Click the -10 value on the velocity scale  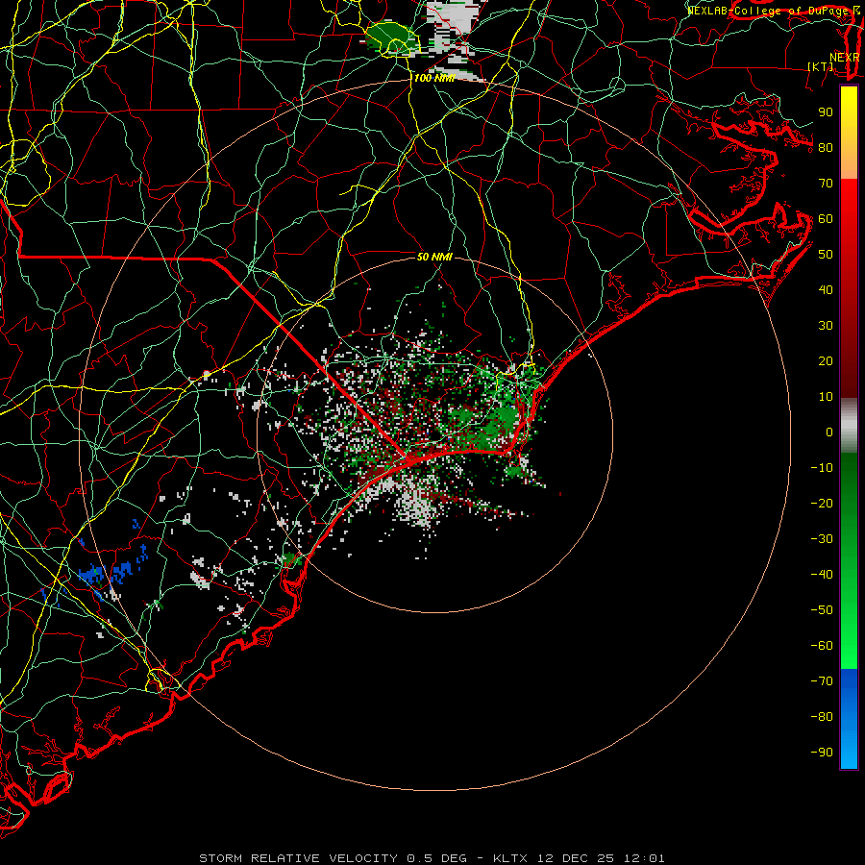pyautogui.click(x=822, y=468)
